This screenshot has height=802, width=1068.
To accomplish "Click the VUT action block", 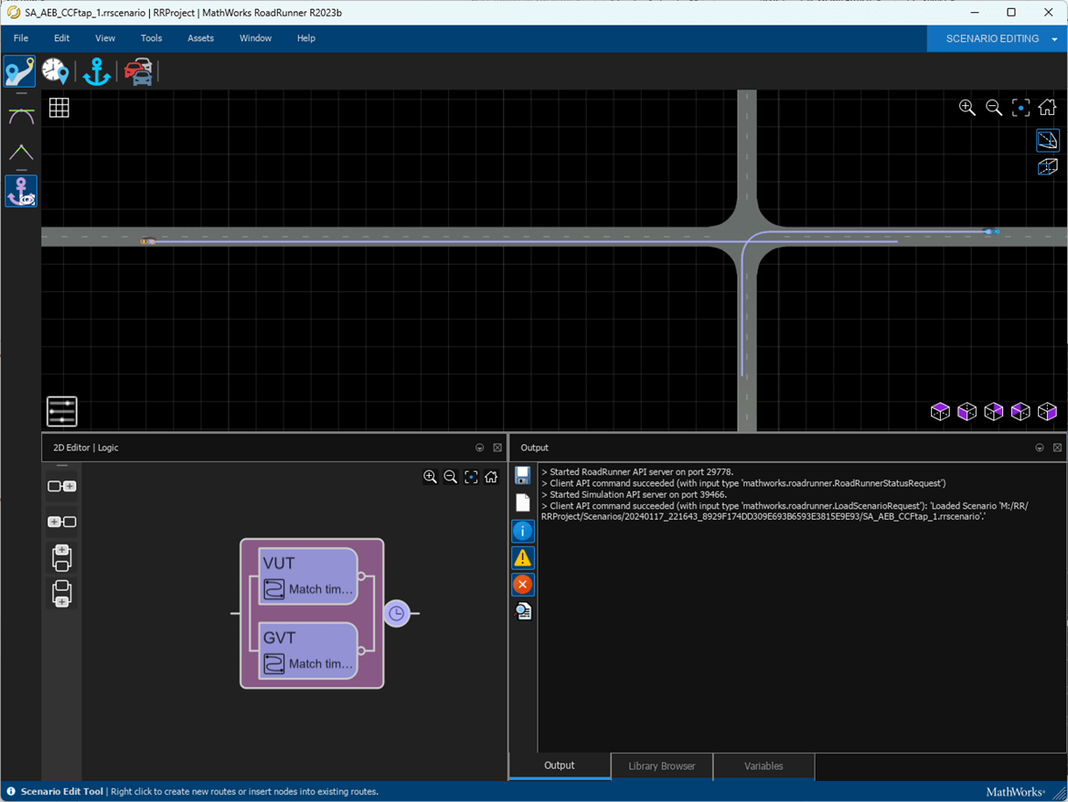I will (306, 575).
